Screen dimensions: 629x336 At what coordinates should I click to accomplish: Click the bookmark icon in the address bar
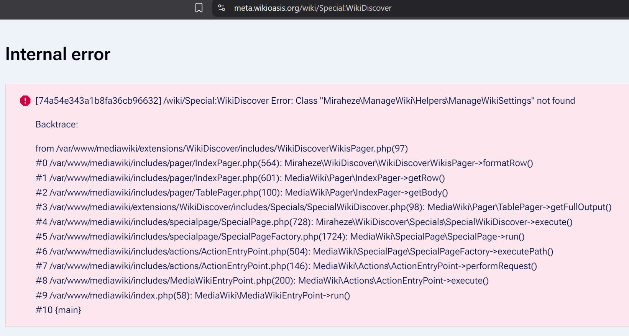click(x=199, y=8)
